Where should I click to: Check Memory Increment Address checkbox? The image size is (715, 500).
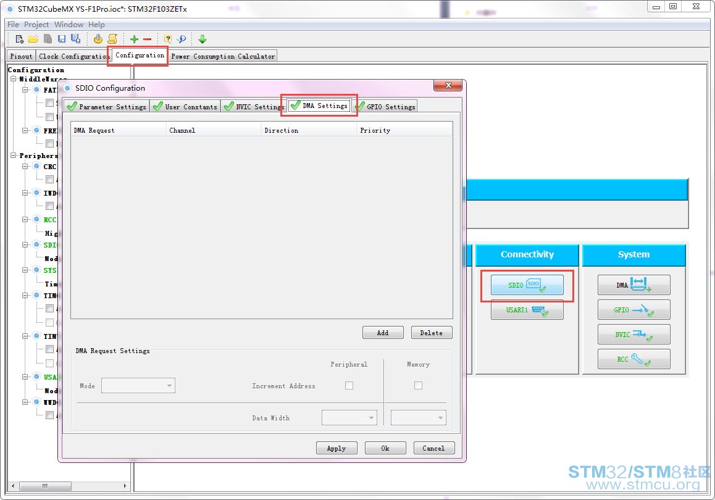click(x=418, y=386)
